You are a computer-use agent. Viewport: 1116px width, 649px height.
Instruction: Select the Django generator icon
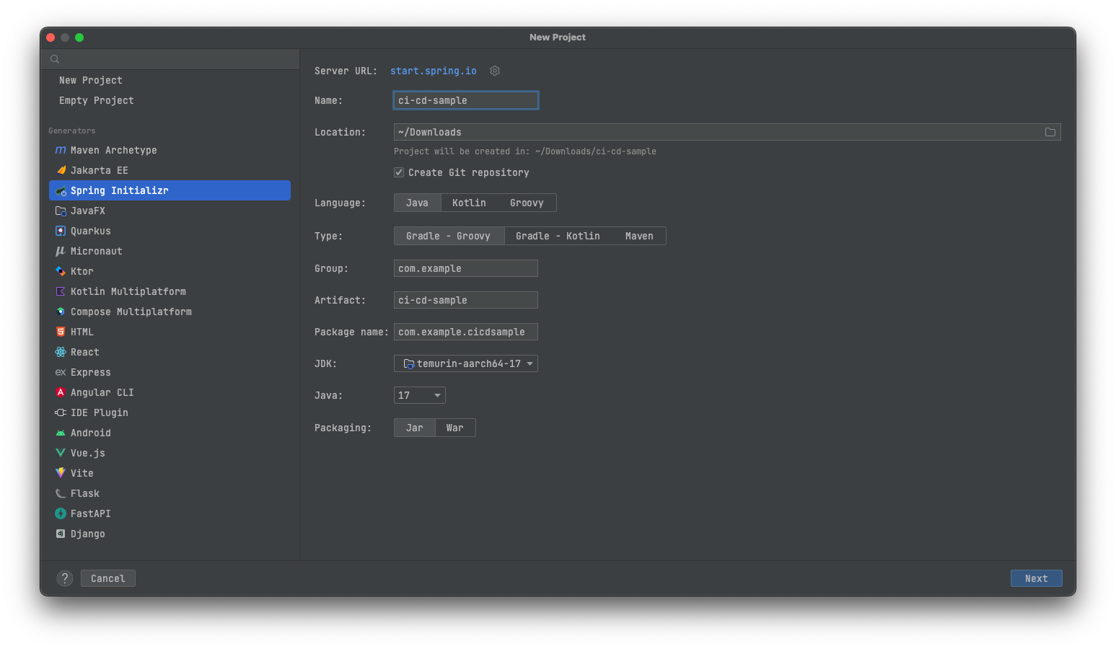pyautogui.click(x=61, y=534)
